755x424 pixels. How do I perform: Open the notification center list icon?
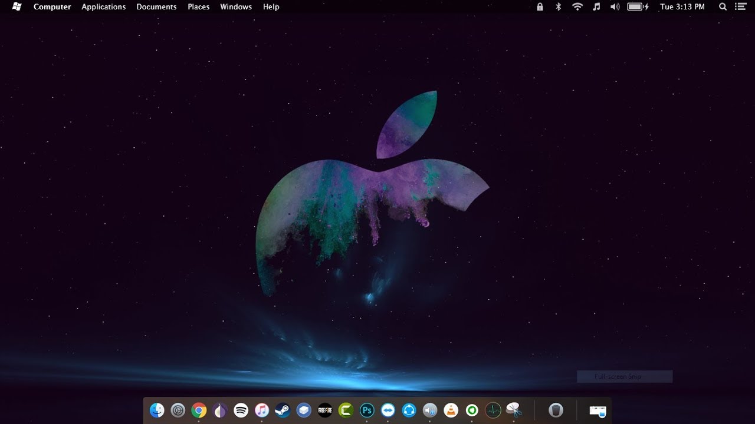pos(740,6)
